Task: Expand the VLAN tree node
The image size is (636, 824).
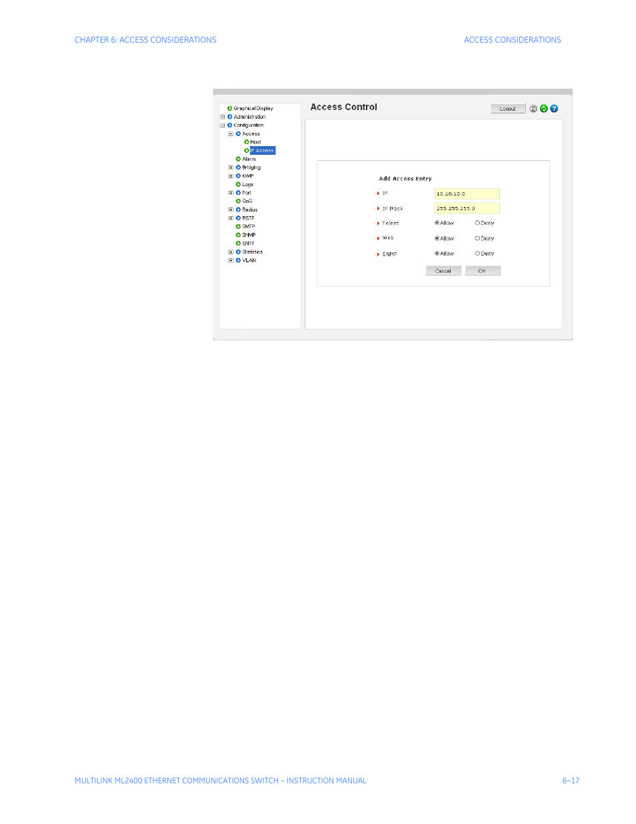Action: click(x=231, y=260)
